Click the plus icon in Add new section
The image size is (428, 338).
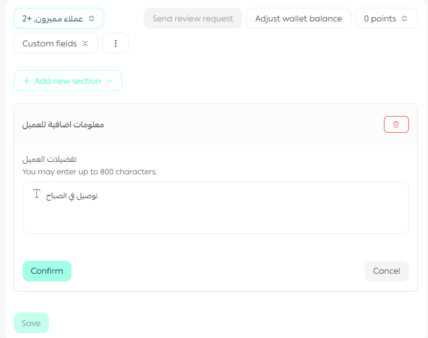pos(26,81)
